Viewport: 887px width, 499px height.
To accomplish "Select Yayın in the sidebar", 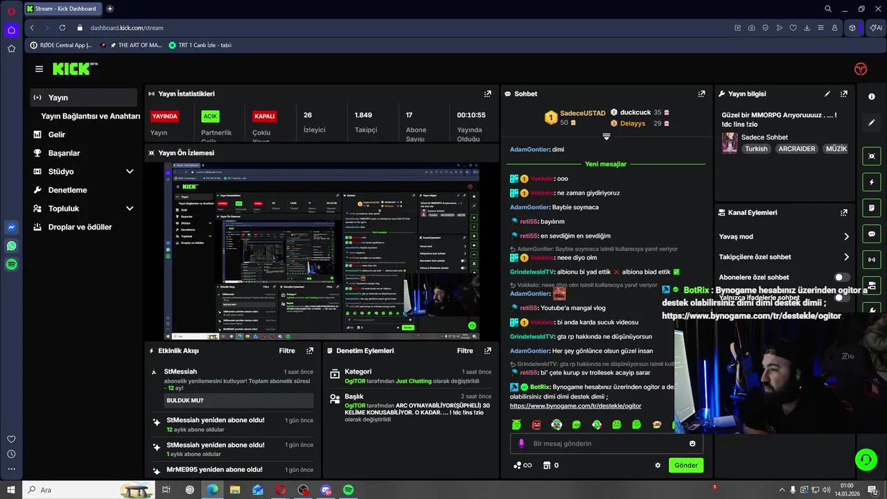I will (84, 98).
